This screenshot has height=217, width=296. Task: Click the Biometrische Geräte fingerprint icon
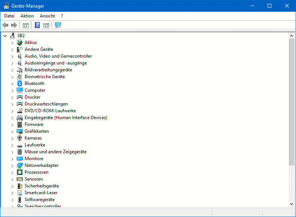click(20, 77)
